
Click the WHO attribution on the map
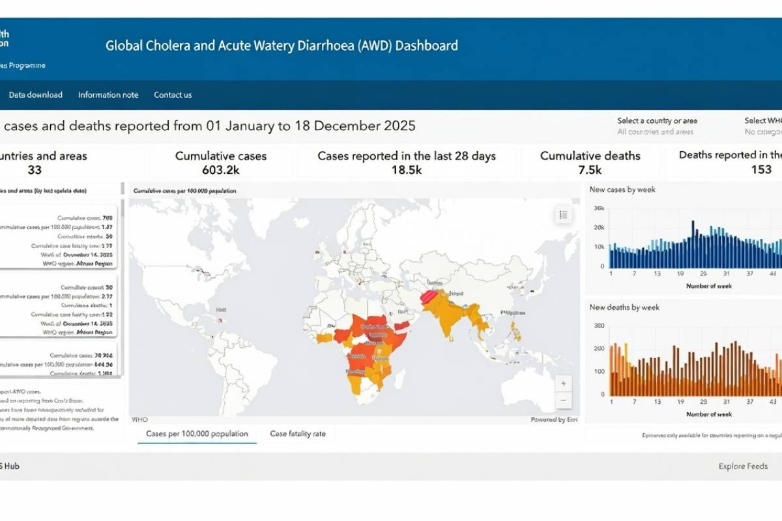pos(138,420)
